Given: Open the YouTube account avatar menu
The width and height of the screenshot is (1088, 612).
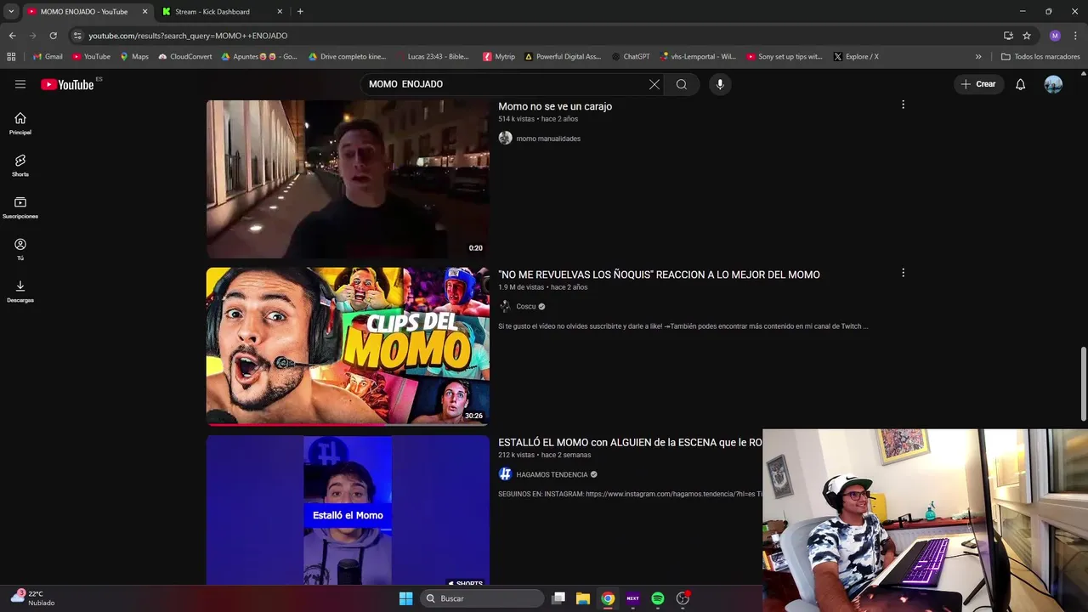Looking at the screenshot, I should click(x=1053, y=84).
